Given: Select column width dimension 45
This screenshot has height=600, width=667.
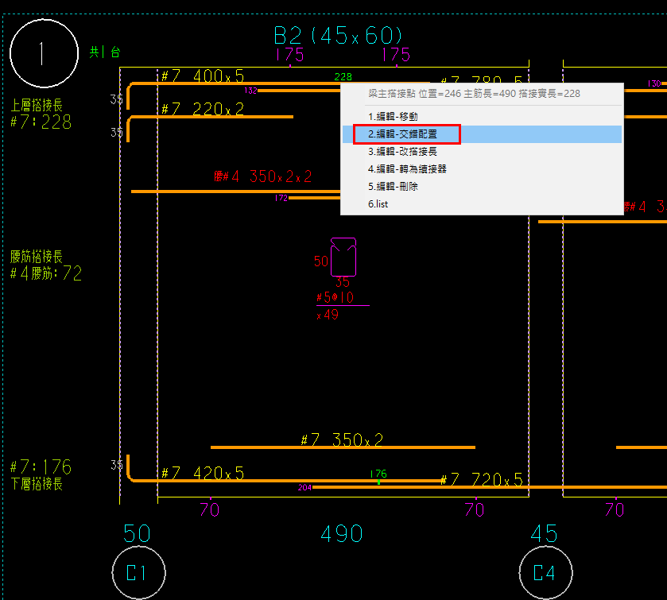Looking at the screenshot, I should [x=544, y=534].
